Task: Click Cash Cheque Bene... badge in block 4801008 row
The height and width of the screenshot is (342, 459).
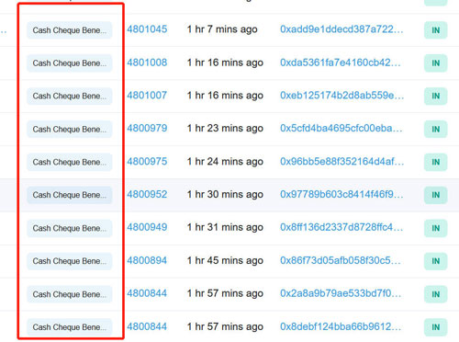Action: point(70,63)
